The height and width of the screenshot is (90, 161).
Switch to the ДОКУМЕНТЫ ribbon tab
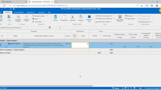31,12
